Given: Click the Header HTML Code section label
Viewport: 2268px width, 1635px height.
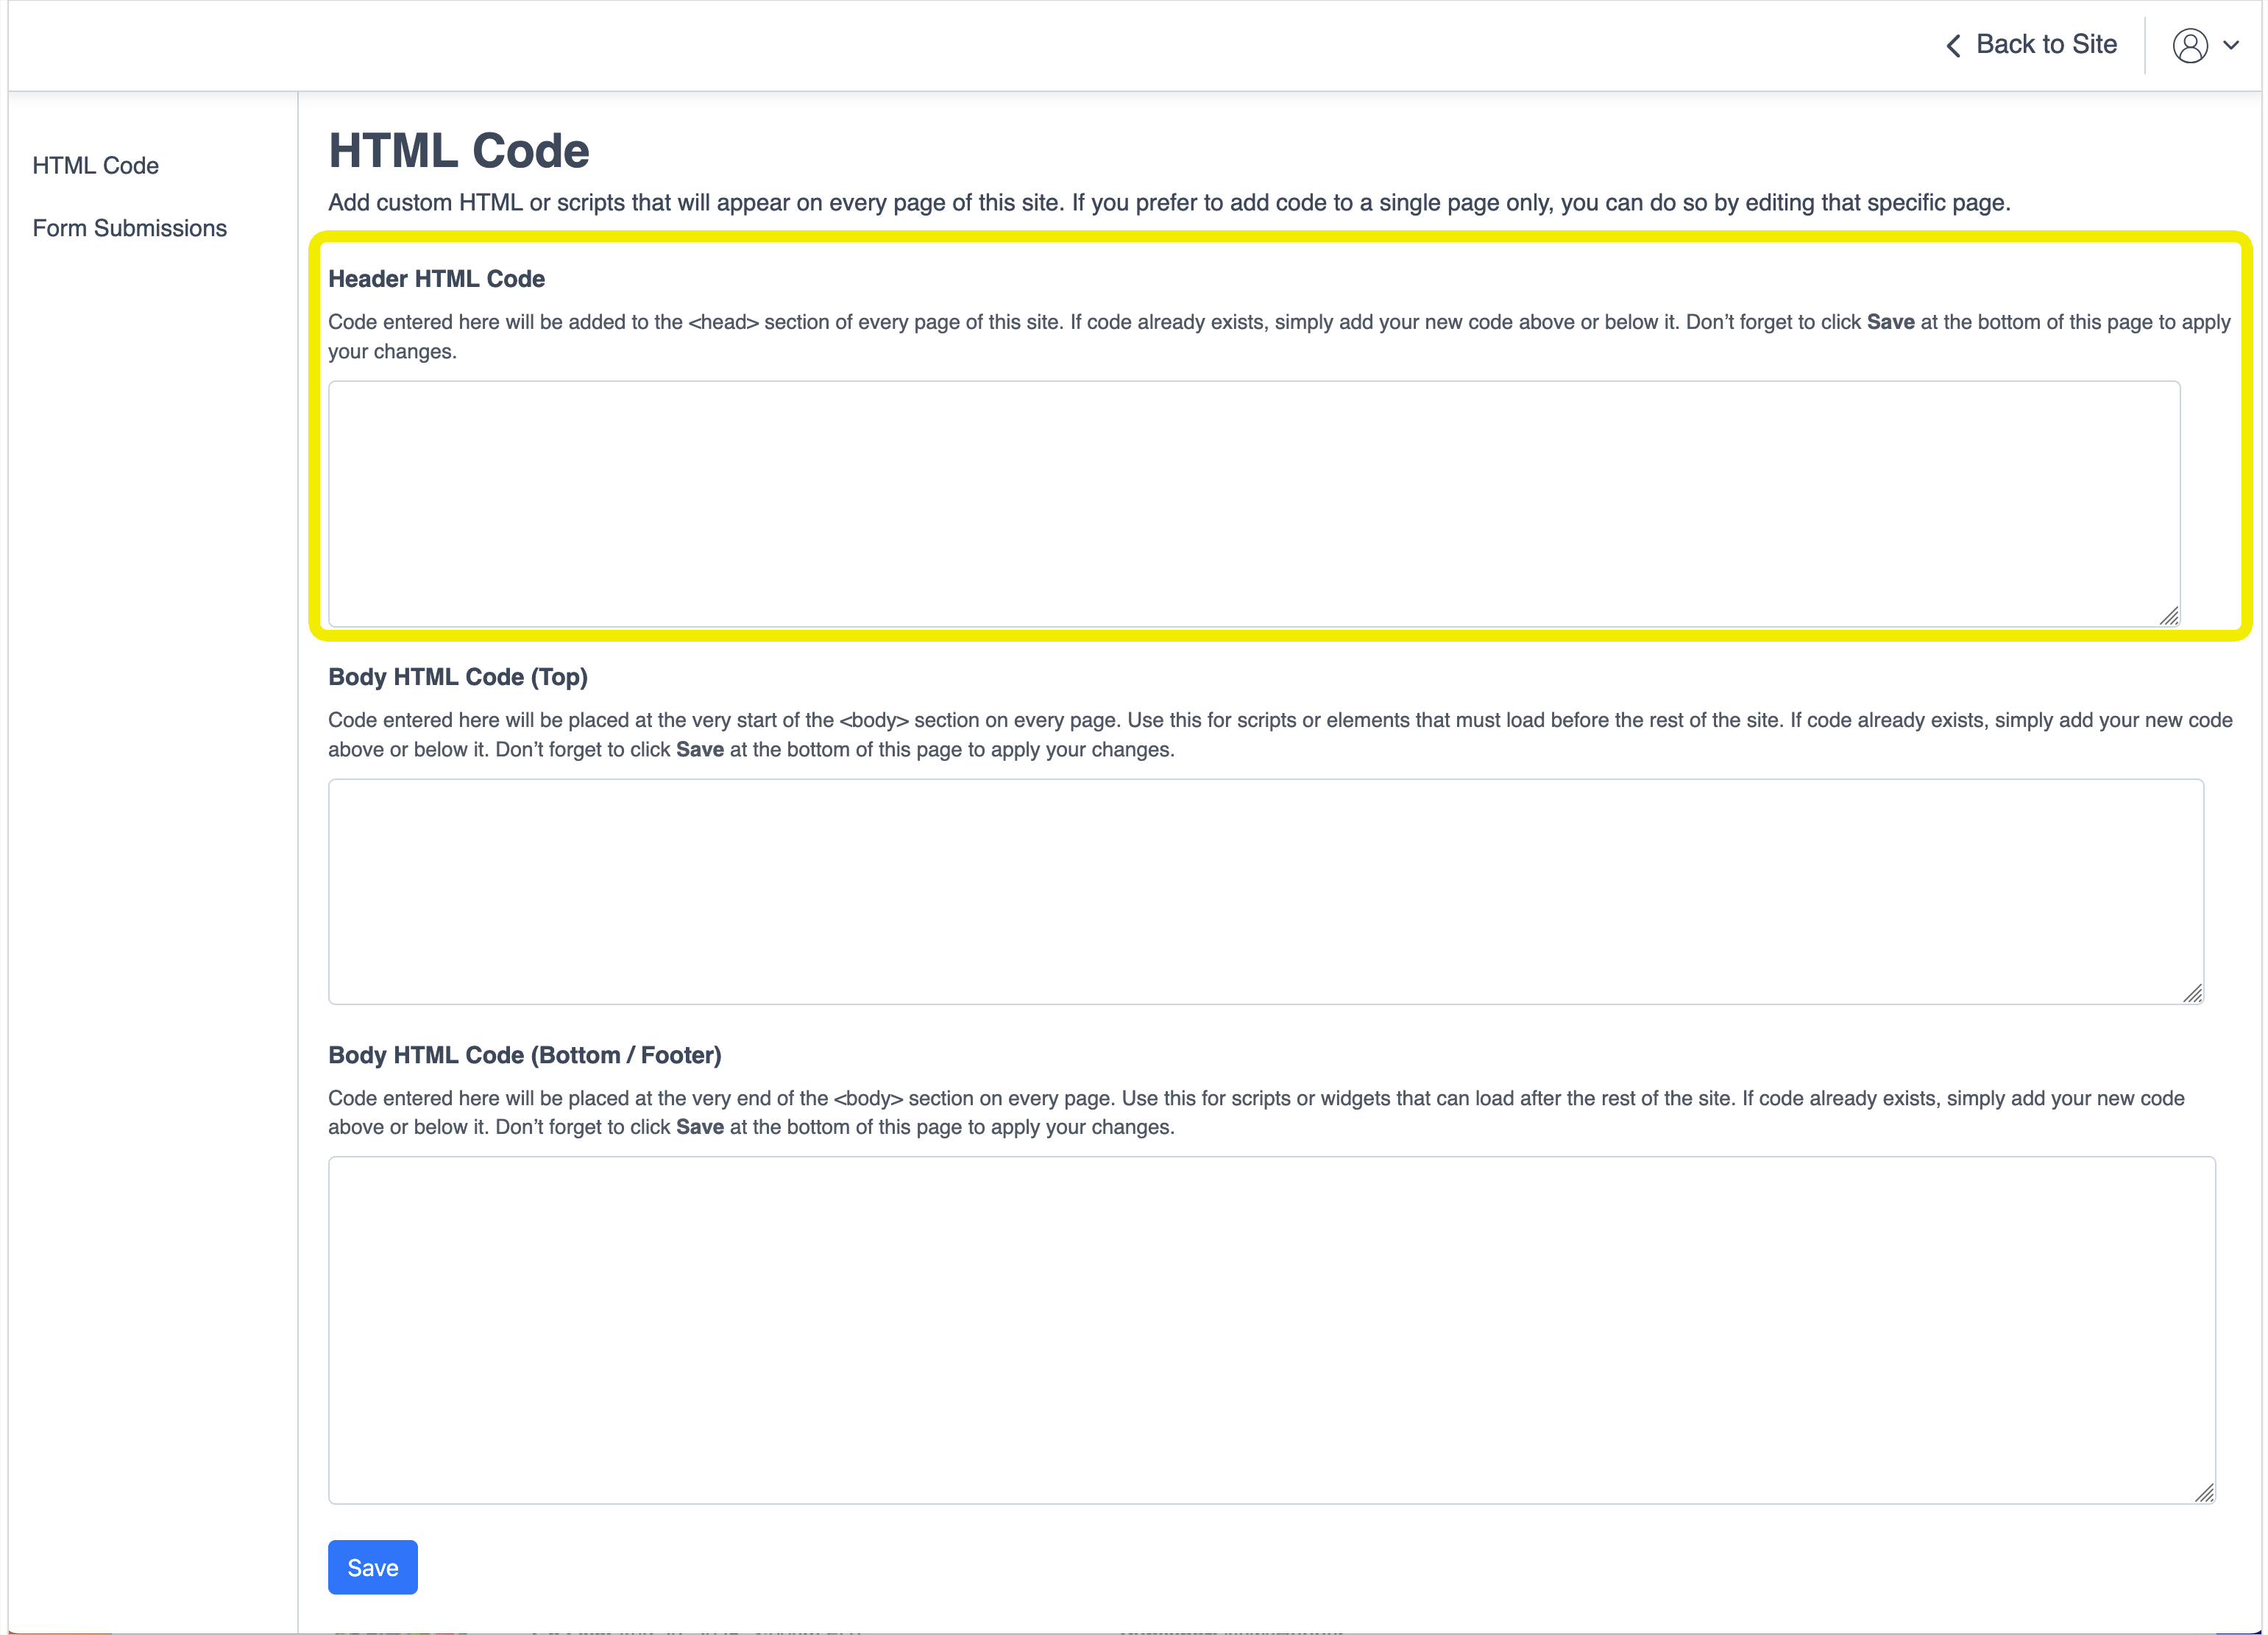Looking at the screenshot, I should [436, 279].
